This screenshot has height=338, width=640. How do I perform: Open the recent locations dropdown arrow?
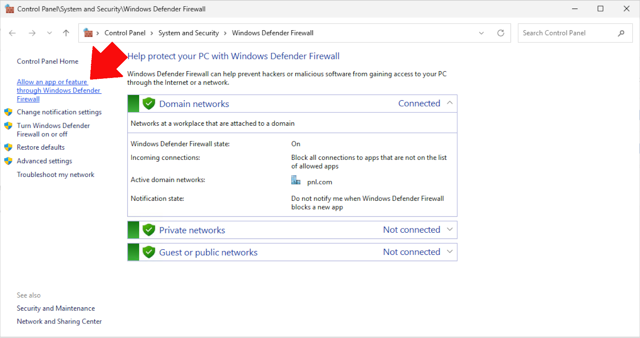coord(49,33)
